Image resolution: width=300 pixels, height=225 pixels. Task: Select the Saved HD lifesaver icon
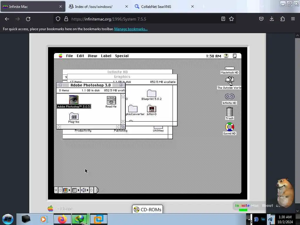(x=229, y=127)
